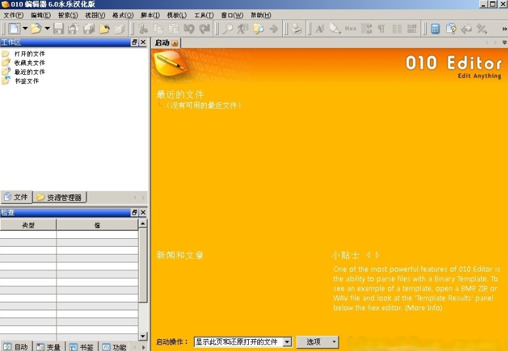Switch to the 变量 inspector tab
The width and height of the screenshot is (508, 351).
pyautogui.click(x=49, y=346)
